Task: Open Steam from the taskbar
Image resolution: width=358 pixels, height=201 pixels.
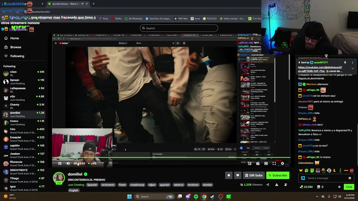Action: (x=212, y=197)
